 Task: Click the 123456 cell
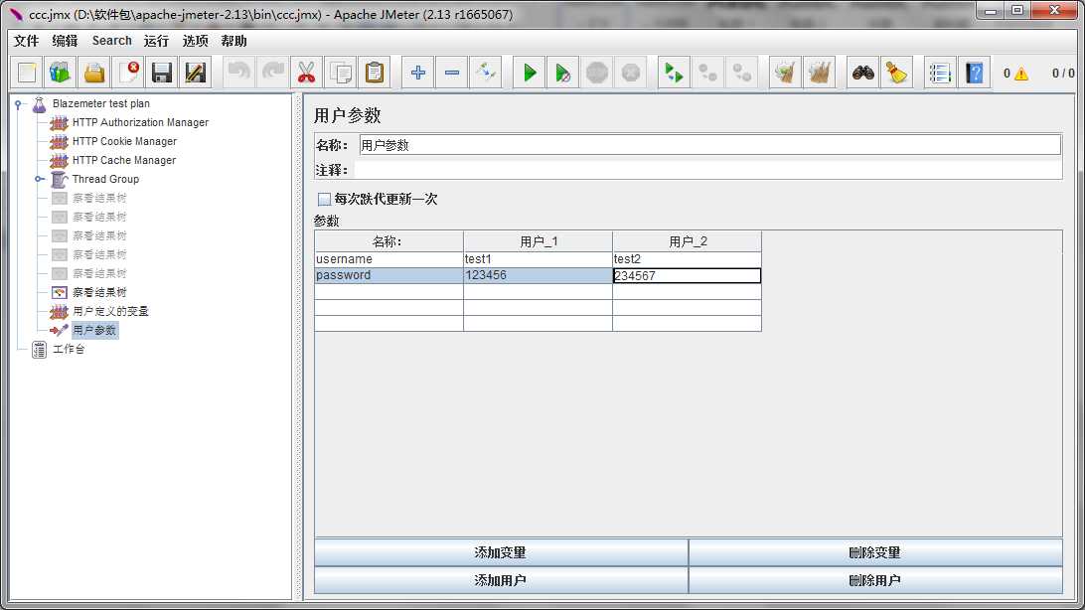coord(538,275)
